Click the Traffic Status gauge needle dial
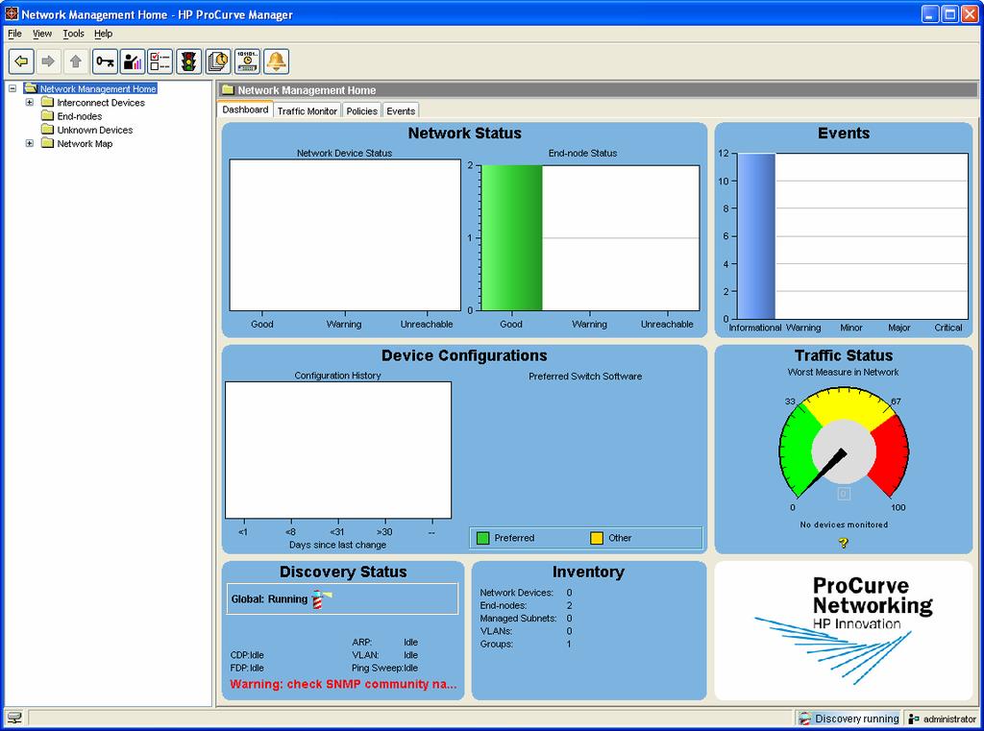 tap(844, 451)
